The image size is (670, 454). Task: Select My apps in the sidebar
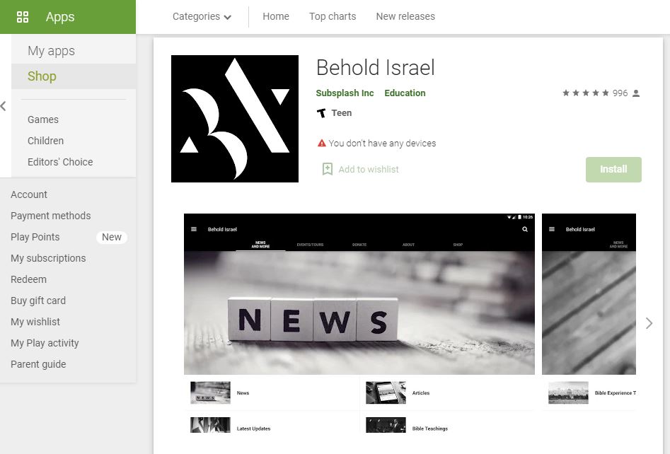pyautogui.click(x=74, y=51)
